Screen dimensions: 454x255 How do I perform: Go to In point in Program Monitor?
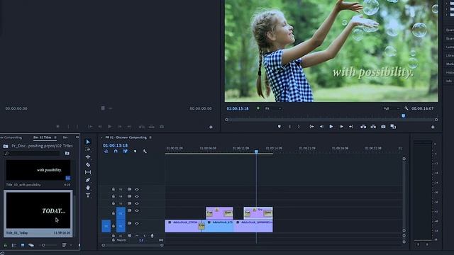(x=311, y=127)
